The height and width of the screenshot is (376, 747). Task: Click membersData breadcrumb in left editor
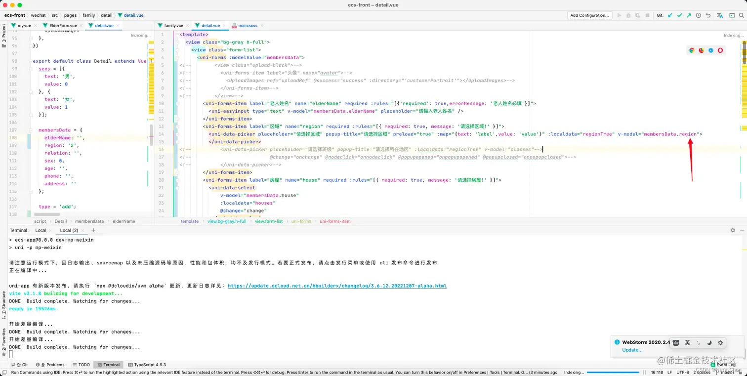coord(89,221)
